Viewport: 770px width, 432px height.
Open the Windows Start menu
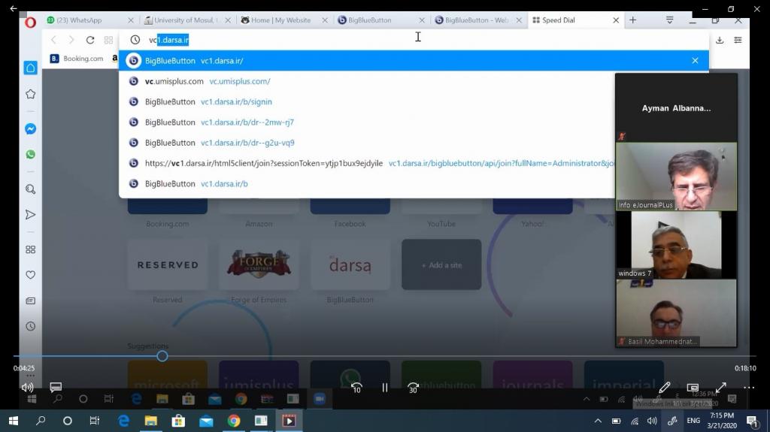(13, 421)
